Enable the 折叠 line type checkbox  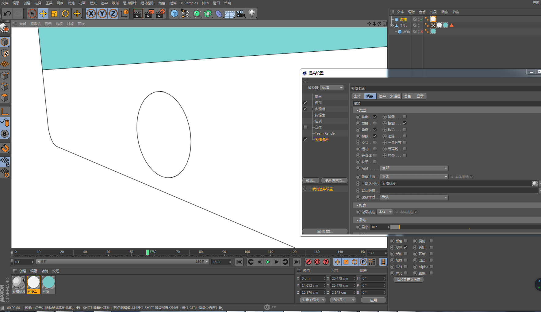click(405, 117)
